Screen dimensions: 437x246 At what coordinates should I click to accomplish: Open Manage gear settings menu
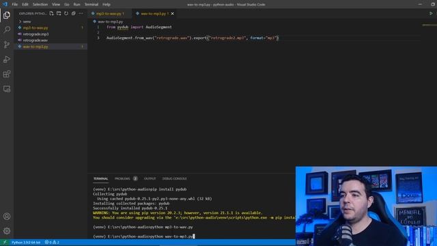tap(7, 231)
